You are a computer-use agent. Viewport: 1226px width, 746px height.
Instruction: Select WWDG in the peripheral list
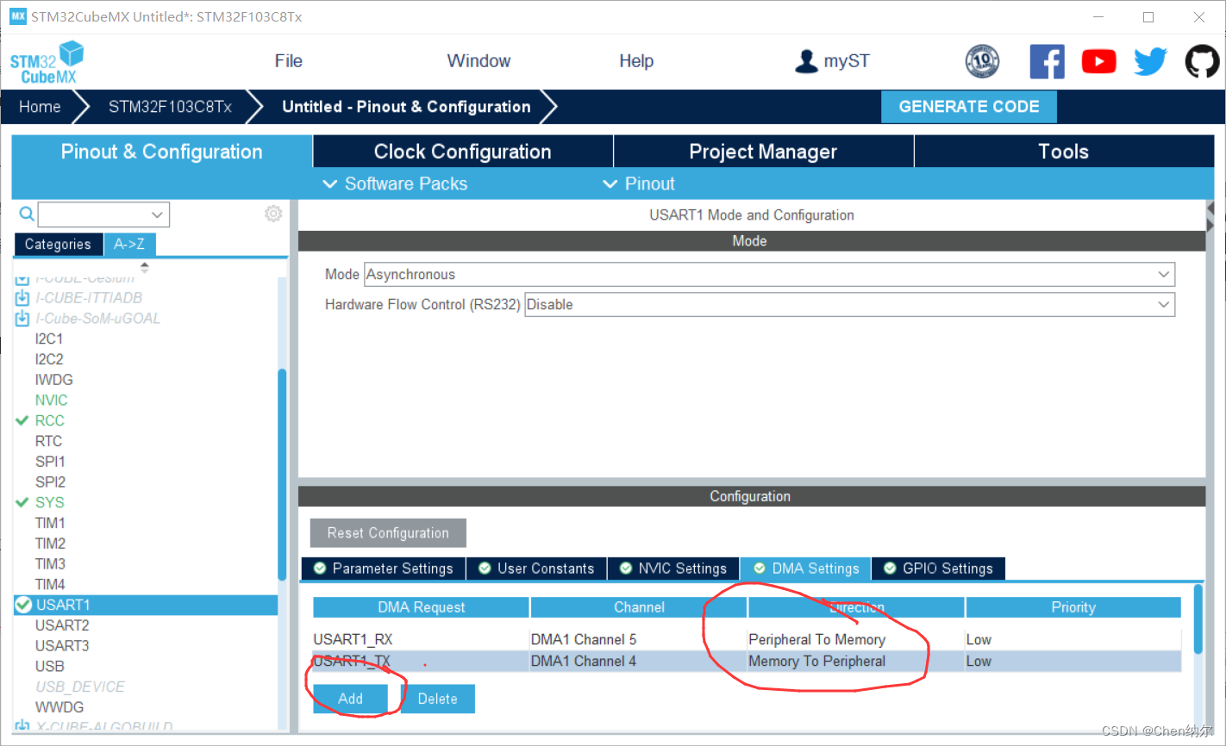(59, 707)
